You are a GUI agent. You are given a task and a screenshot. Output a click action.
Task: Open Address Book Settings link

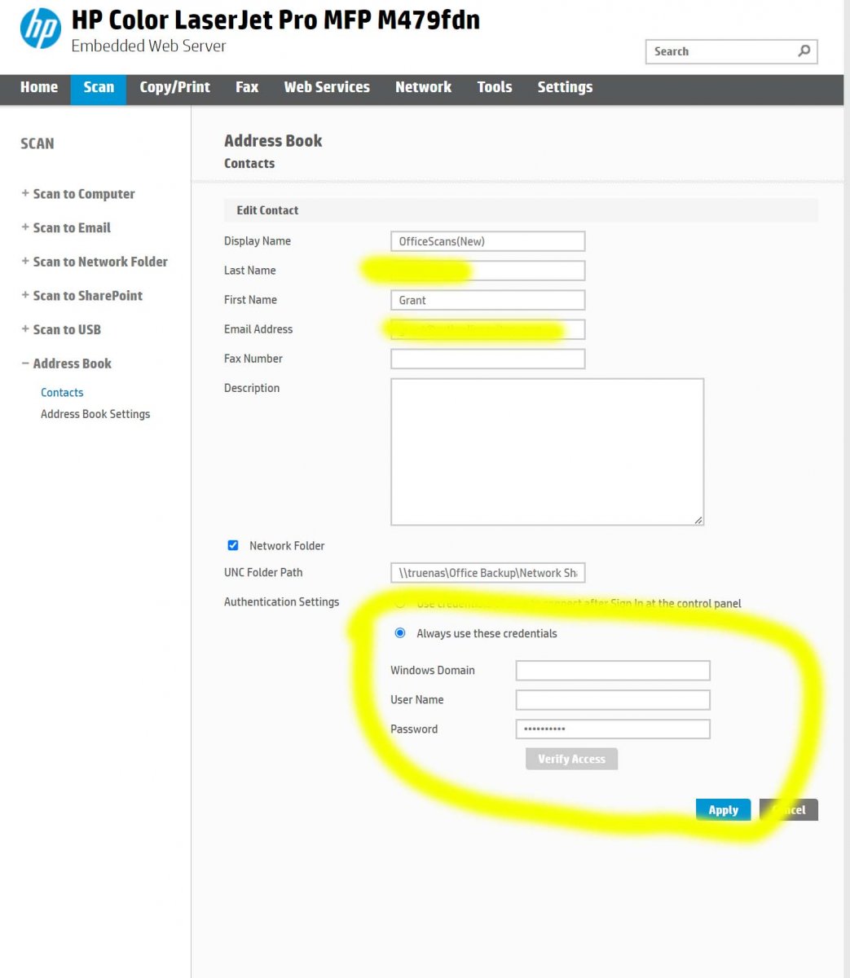tap(95, 414)
